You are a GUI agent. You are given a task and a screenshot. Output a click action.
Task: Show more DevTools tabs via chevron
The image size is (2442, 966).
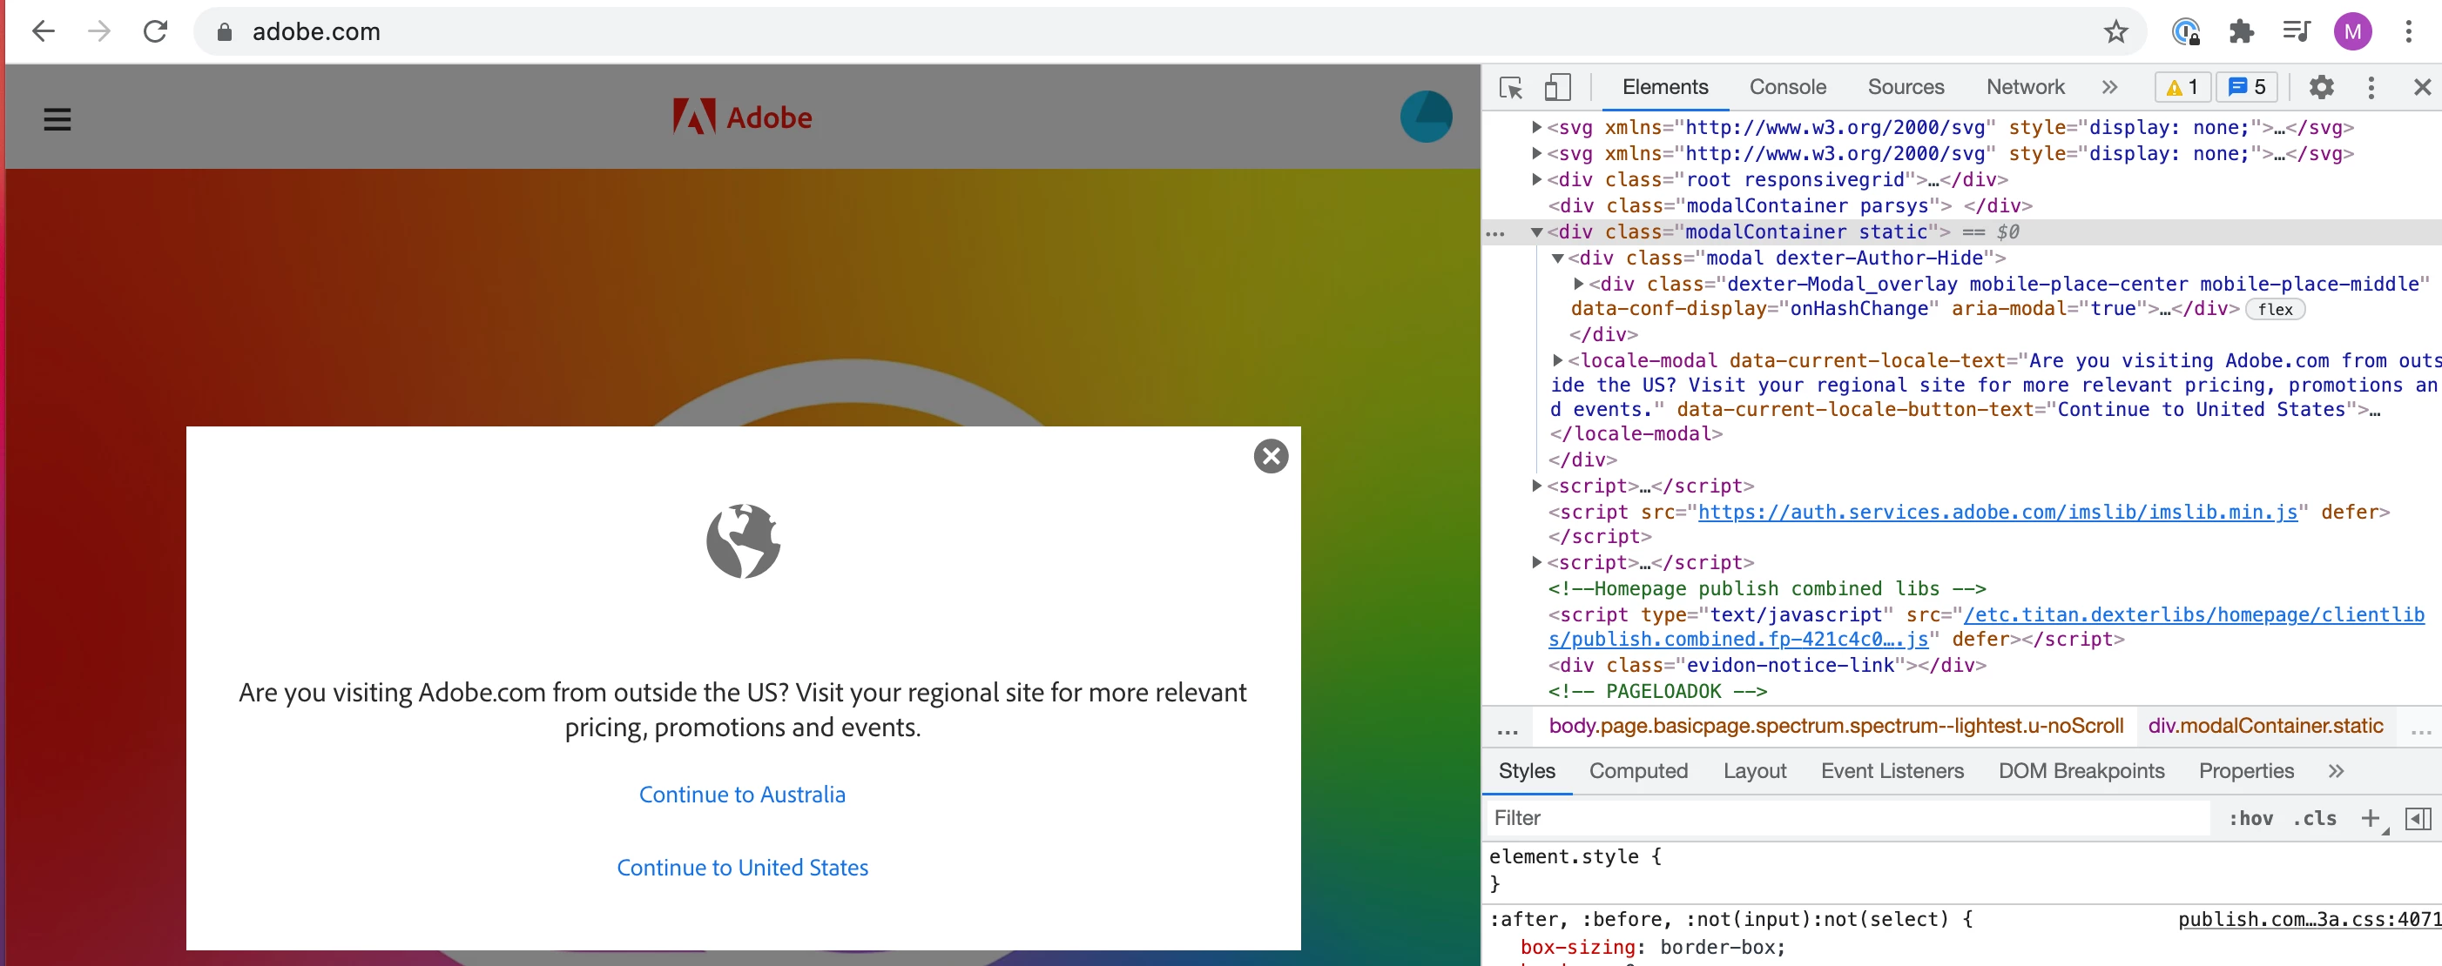coord(2109,87)
